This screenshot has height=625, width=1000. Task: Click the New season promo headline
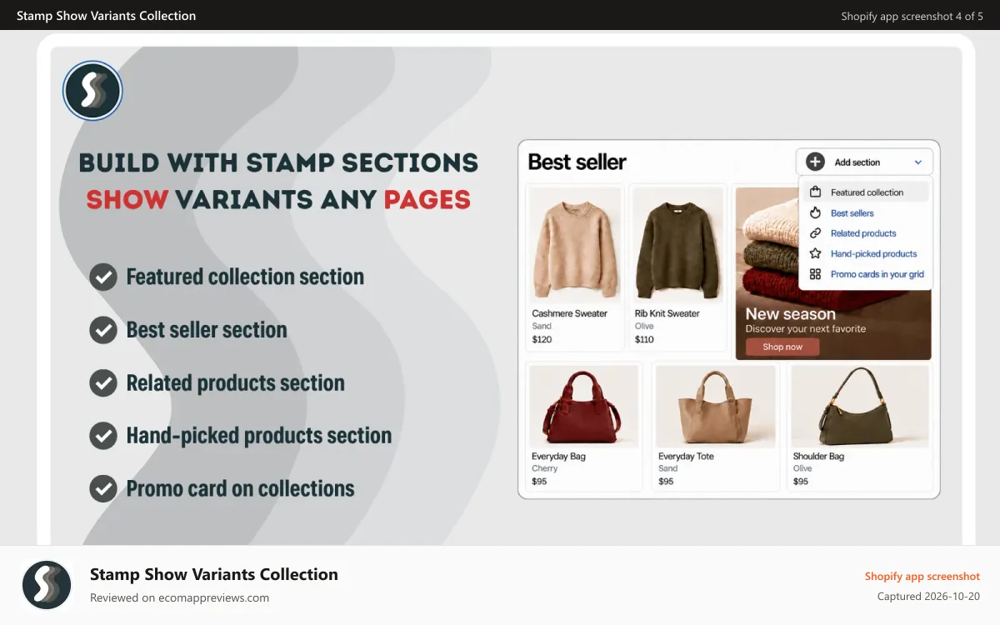pyautogui.click(x=790, y=314)
